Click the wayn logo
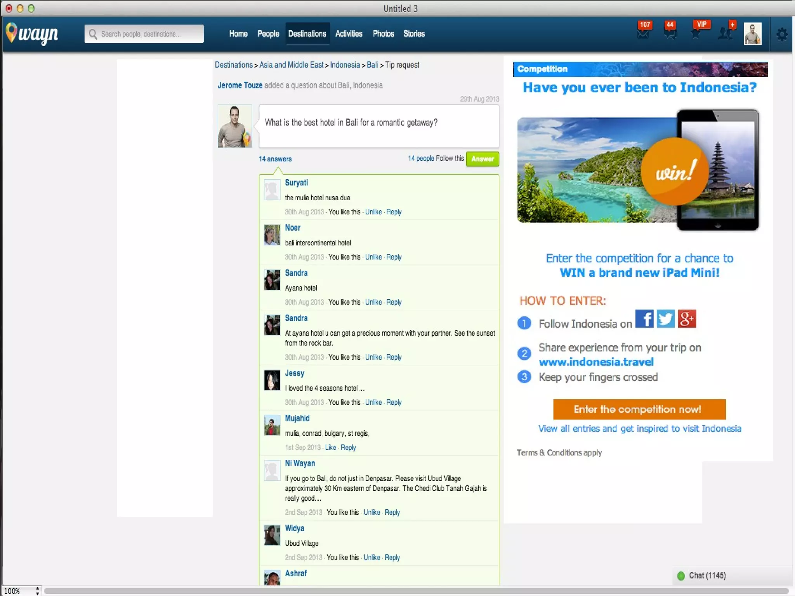 (x=32, y=34)
